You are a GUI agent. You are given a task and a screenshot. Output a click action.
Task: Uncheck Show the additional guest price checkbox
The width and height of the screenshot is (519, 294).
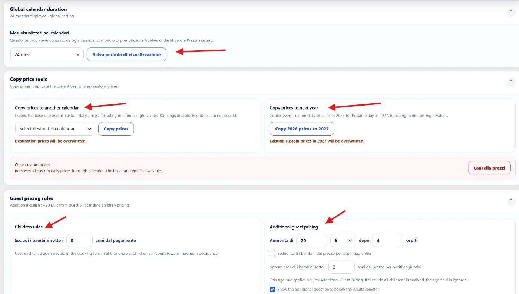[272, 289]
